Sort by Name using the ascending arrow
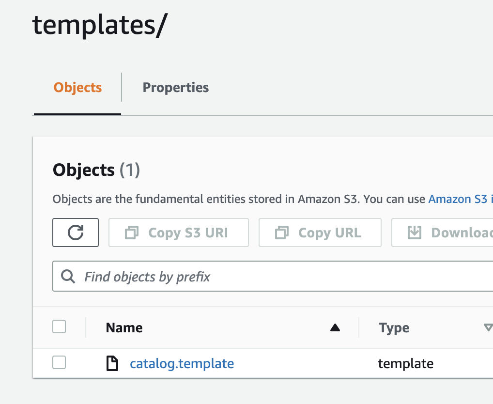The image size is (493, 404). 335,328
